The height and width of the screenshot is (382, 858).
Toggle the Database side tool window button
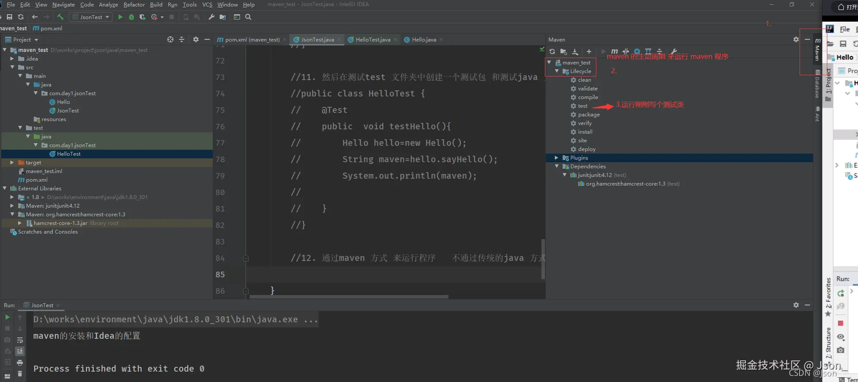pyautogui.click(x=817, y=84)
